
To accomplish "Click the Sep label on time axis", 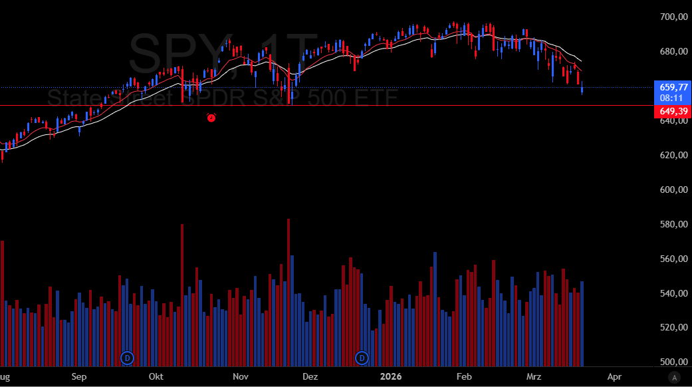I will [x=79, y=377].
